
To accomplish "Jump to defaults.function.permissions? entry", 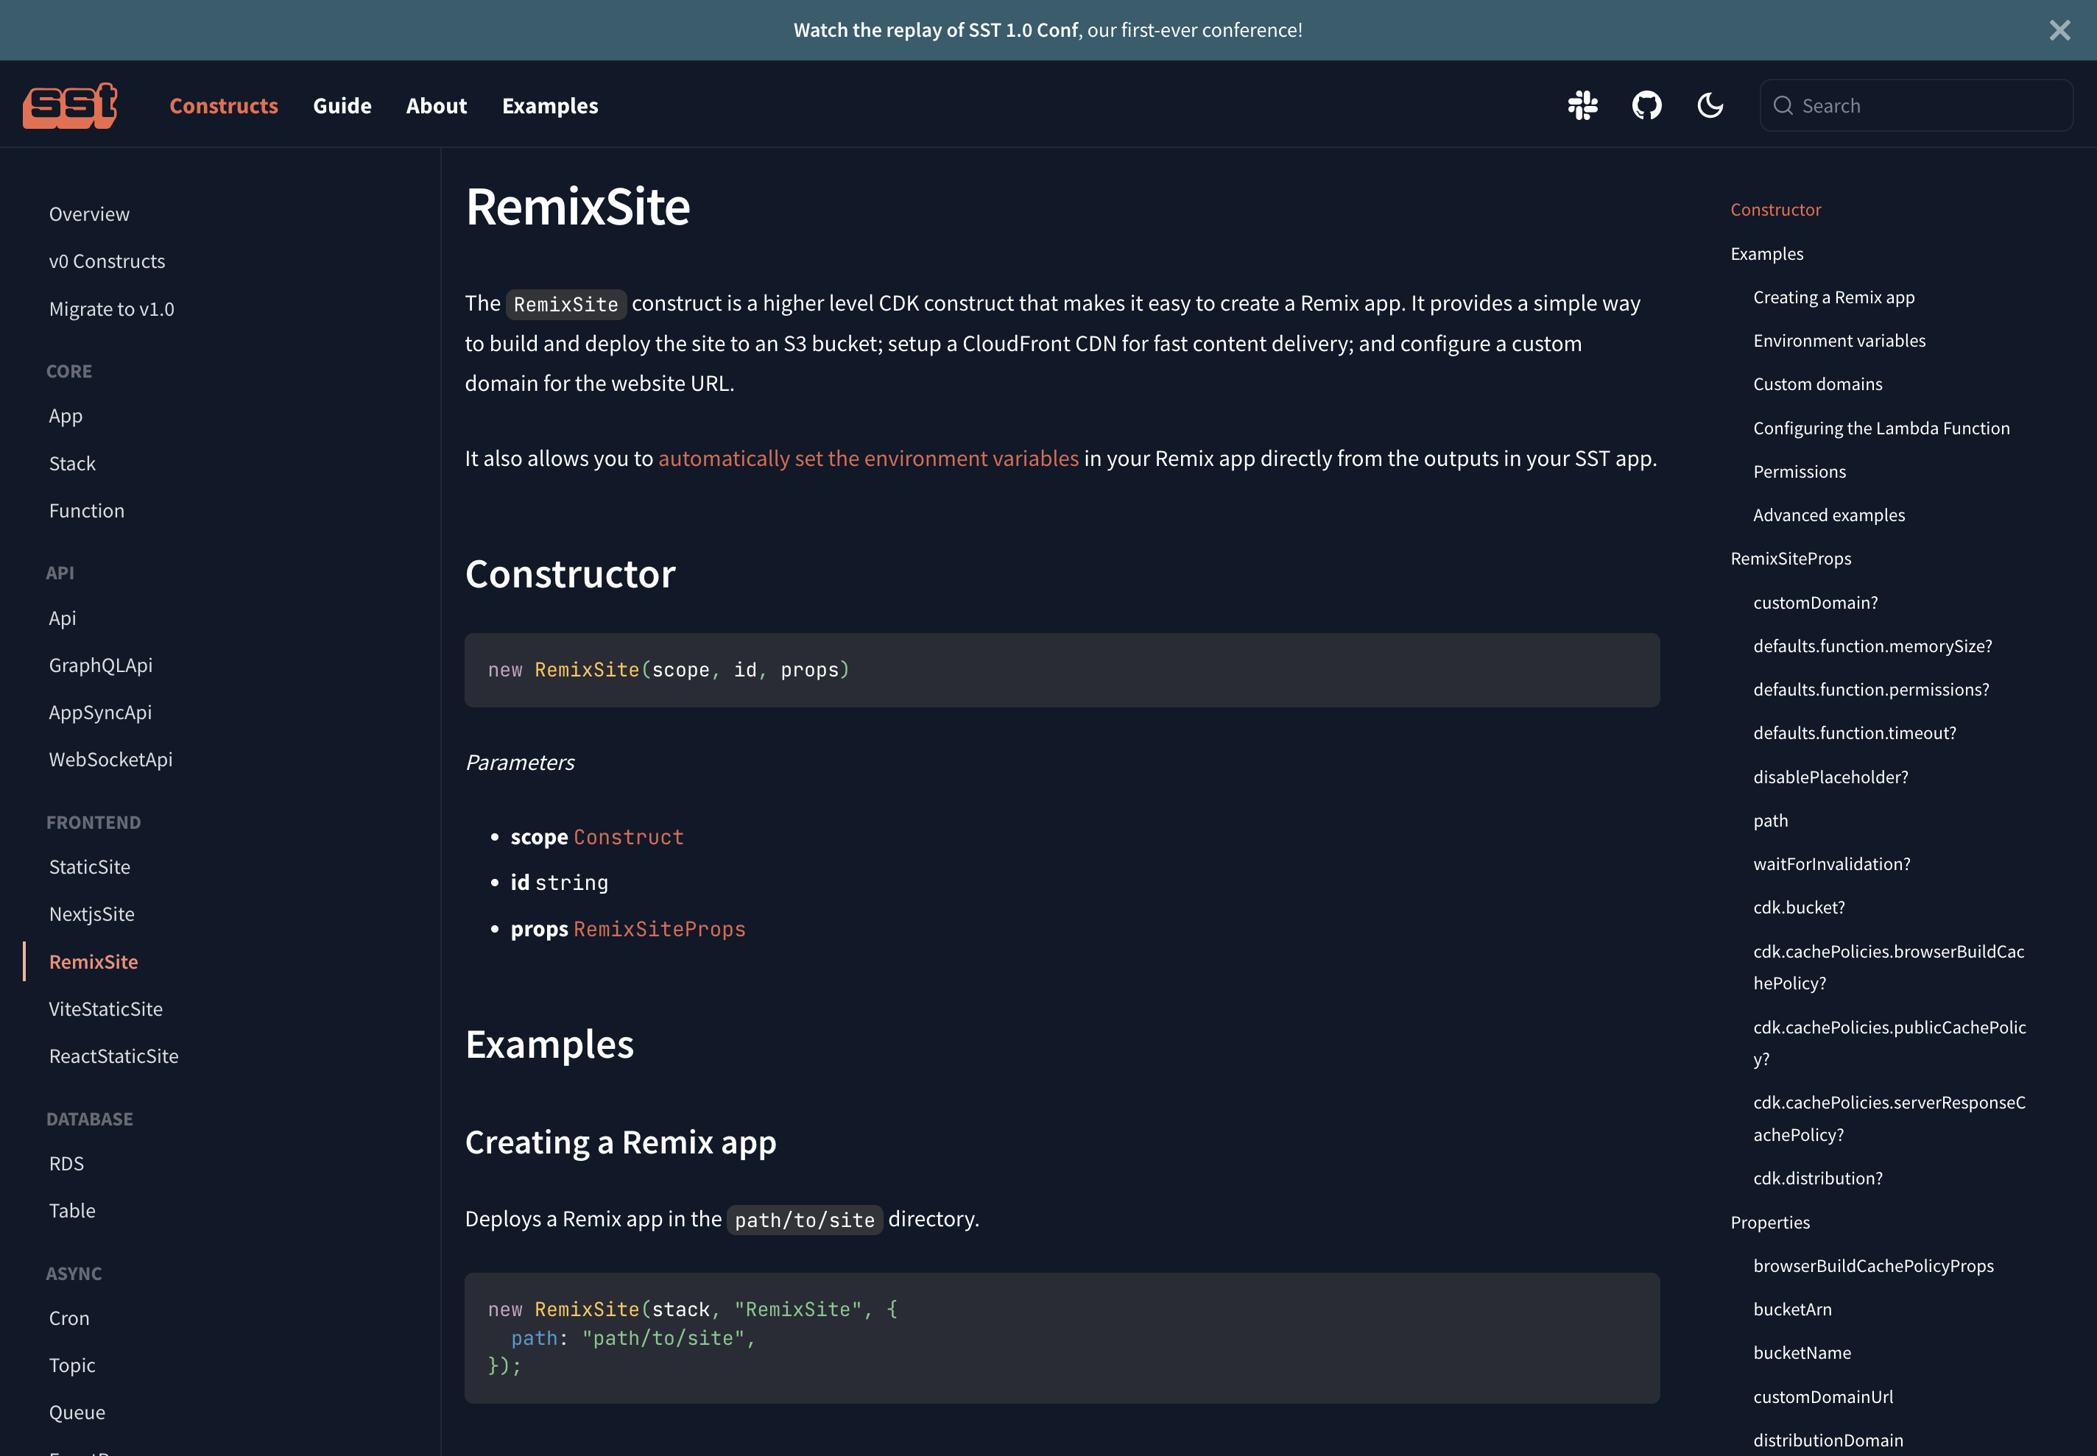I will coord(1871,690).
